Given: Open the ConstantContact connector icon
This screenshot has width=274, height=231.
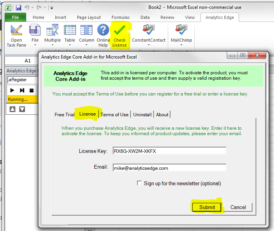Looking at the screenshot, I should pos(149,30).
